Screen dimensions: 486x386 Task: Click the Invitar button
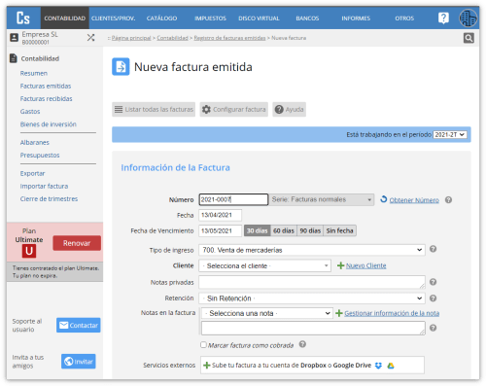pos(79,361)
